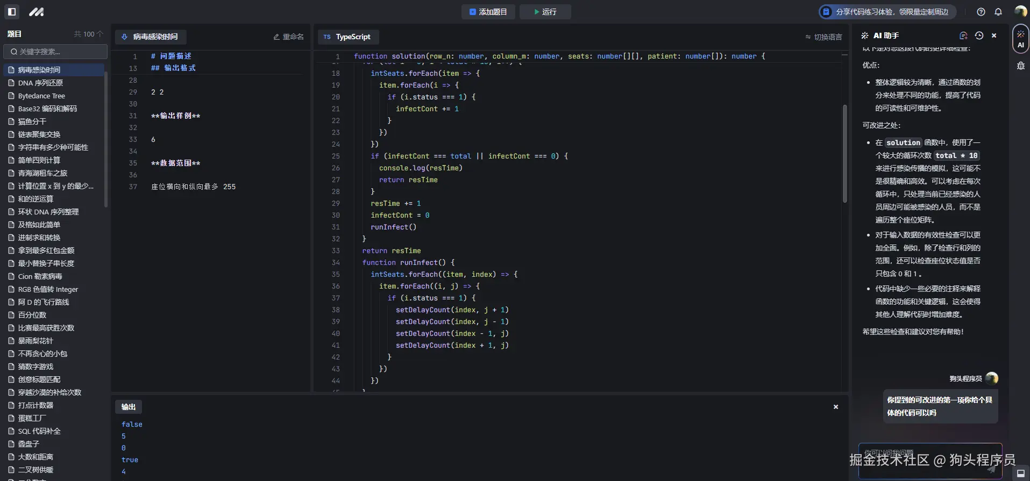1030x481 pixels.
Task: Click the code editor vertical scrollbar
Action: click(x=844, y=153)
